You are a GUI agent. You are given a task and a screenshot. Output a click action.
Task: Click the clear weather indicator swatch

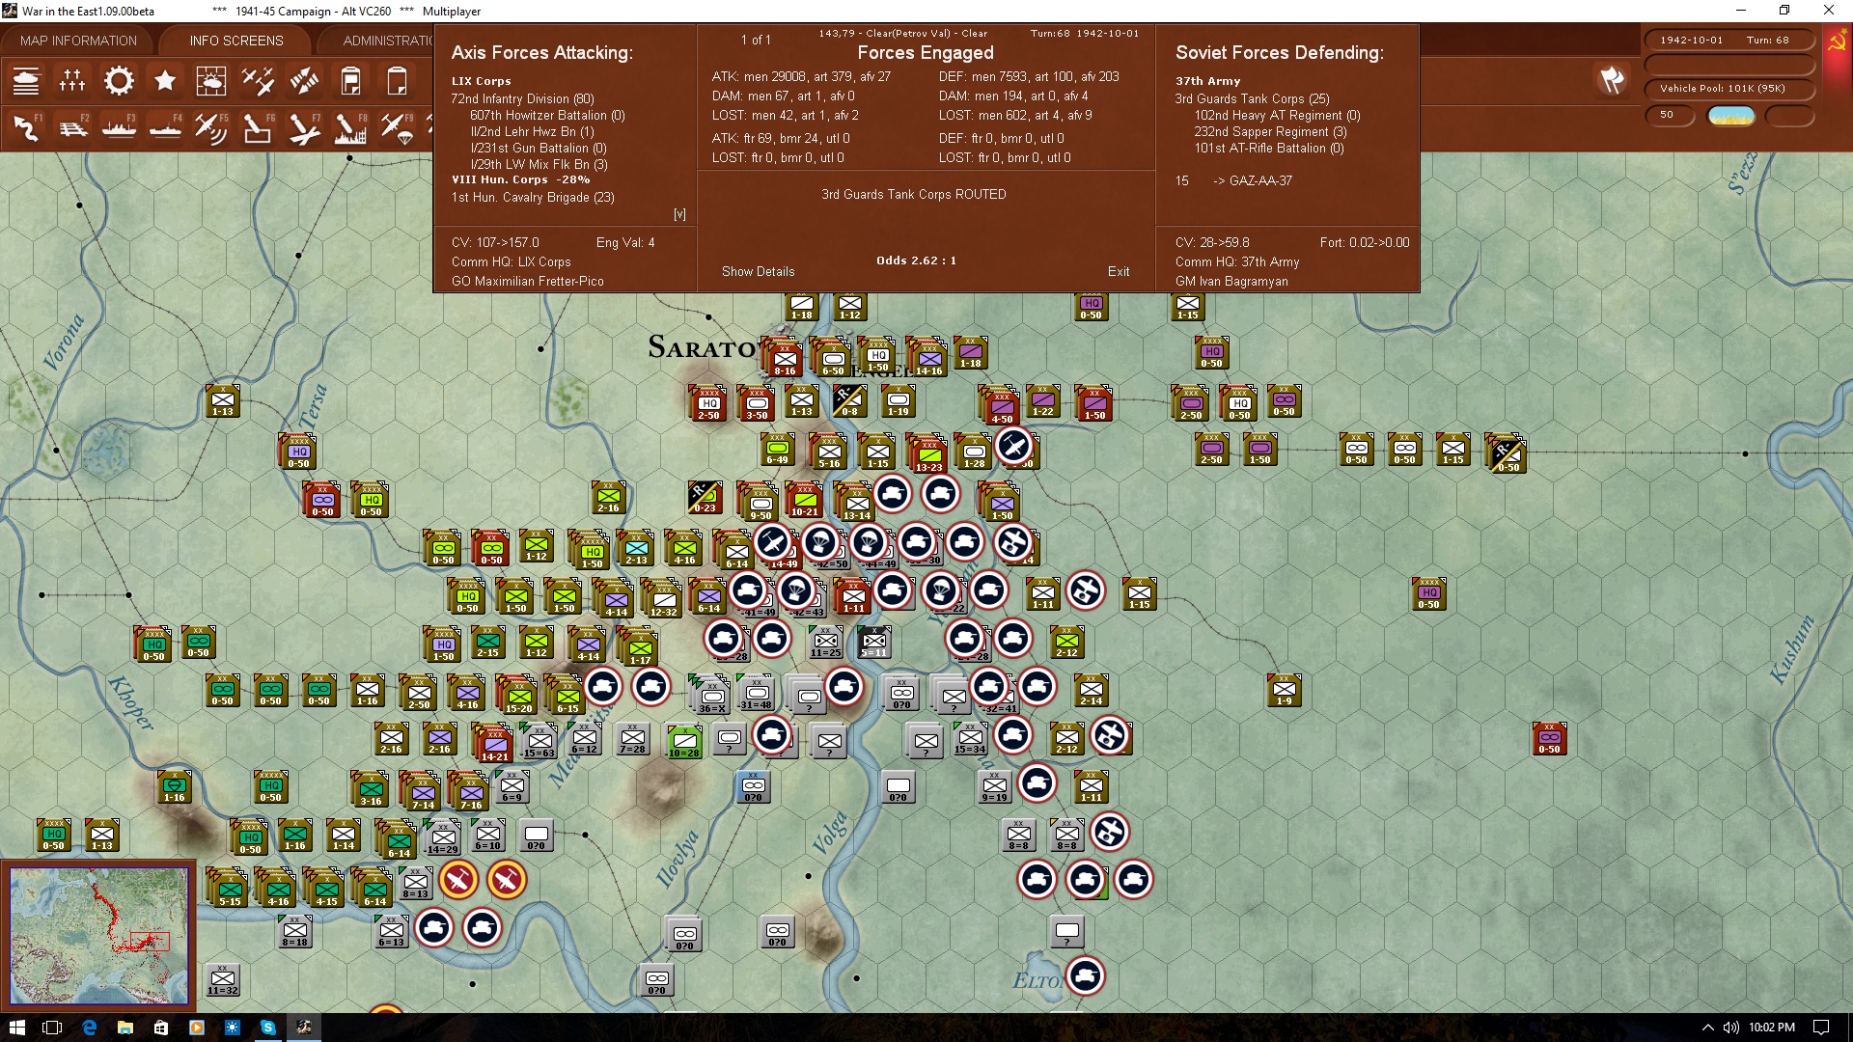[1731, 116]
